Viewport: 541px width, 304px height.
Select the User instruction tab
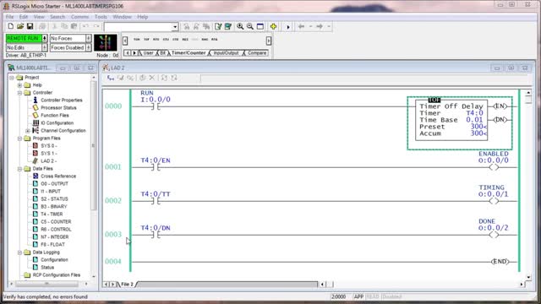pos(148,52)
